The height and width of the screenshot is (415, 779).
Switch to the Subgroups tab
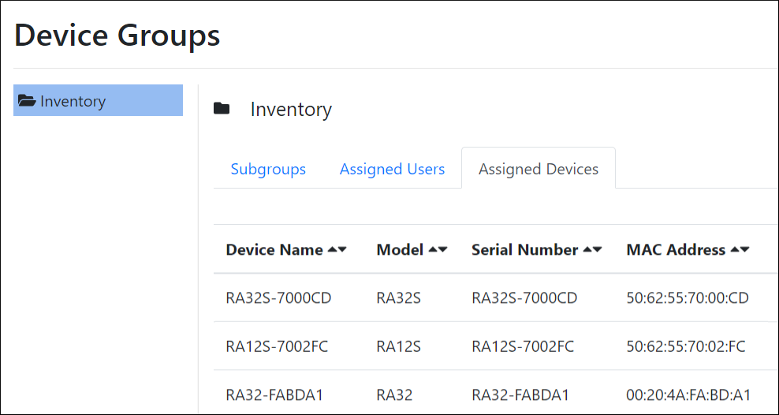[268, 169]
